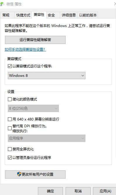Select the 详细信息 tab
The height and width of the screenshot is (195, 116).
pyautogui.click(x=68, y=15)
